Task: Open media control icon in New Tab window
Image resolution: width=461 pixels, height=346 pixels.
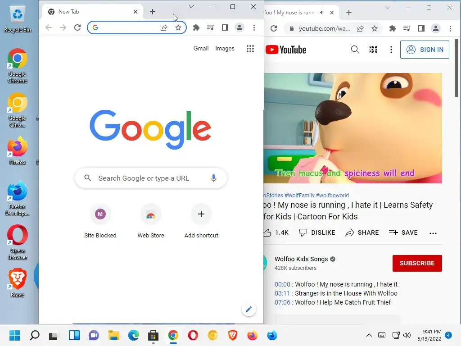Action: pos(211,27)
